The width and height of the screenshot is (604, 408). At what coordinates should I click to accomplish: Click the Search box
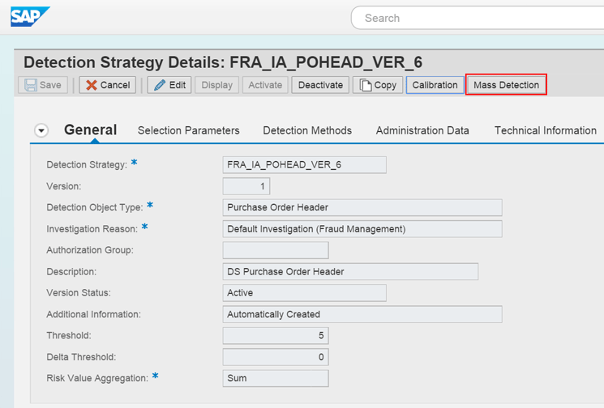coord(478,18)
